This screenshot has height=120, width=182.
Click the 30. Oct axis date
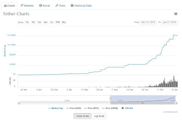[145, 90]
